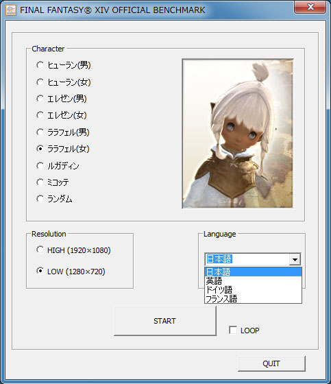Pick the ルガディン character option

(40, 165)
